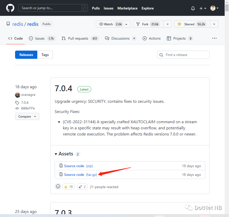The width and height of the screenshot is (229, 217).
Task: Open the 7.0.4 release title
Action: (63, 88)
